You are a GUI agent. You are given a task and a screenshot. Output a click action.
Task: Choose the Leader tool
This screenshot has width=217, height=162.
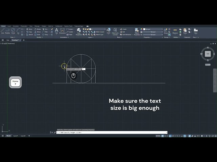tap(70, 32)
